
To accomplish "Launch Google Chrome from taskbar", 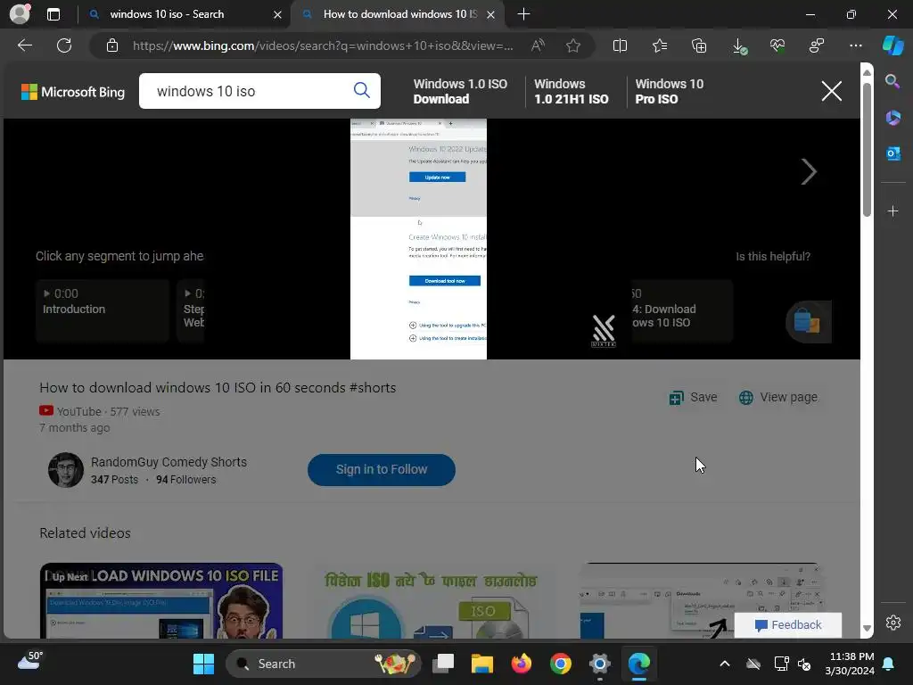I will 561,664.
